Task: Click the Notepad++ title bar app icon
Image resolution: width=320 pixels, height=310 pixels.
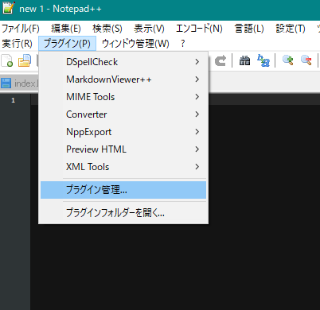Action: pos(9,8)
